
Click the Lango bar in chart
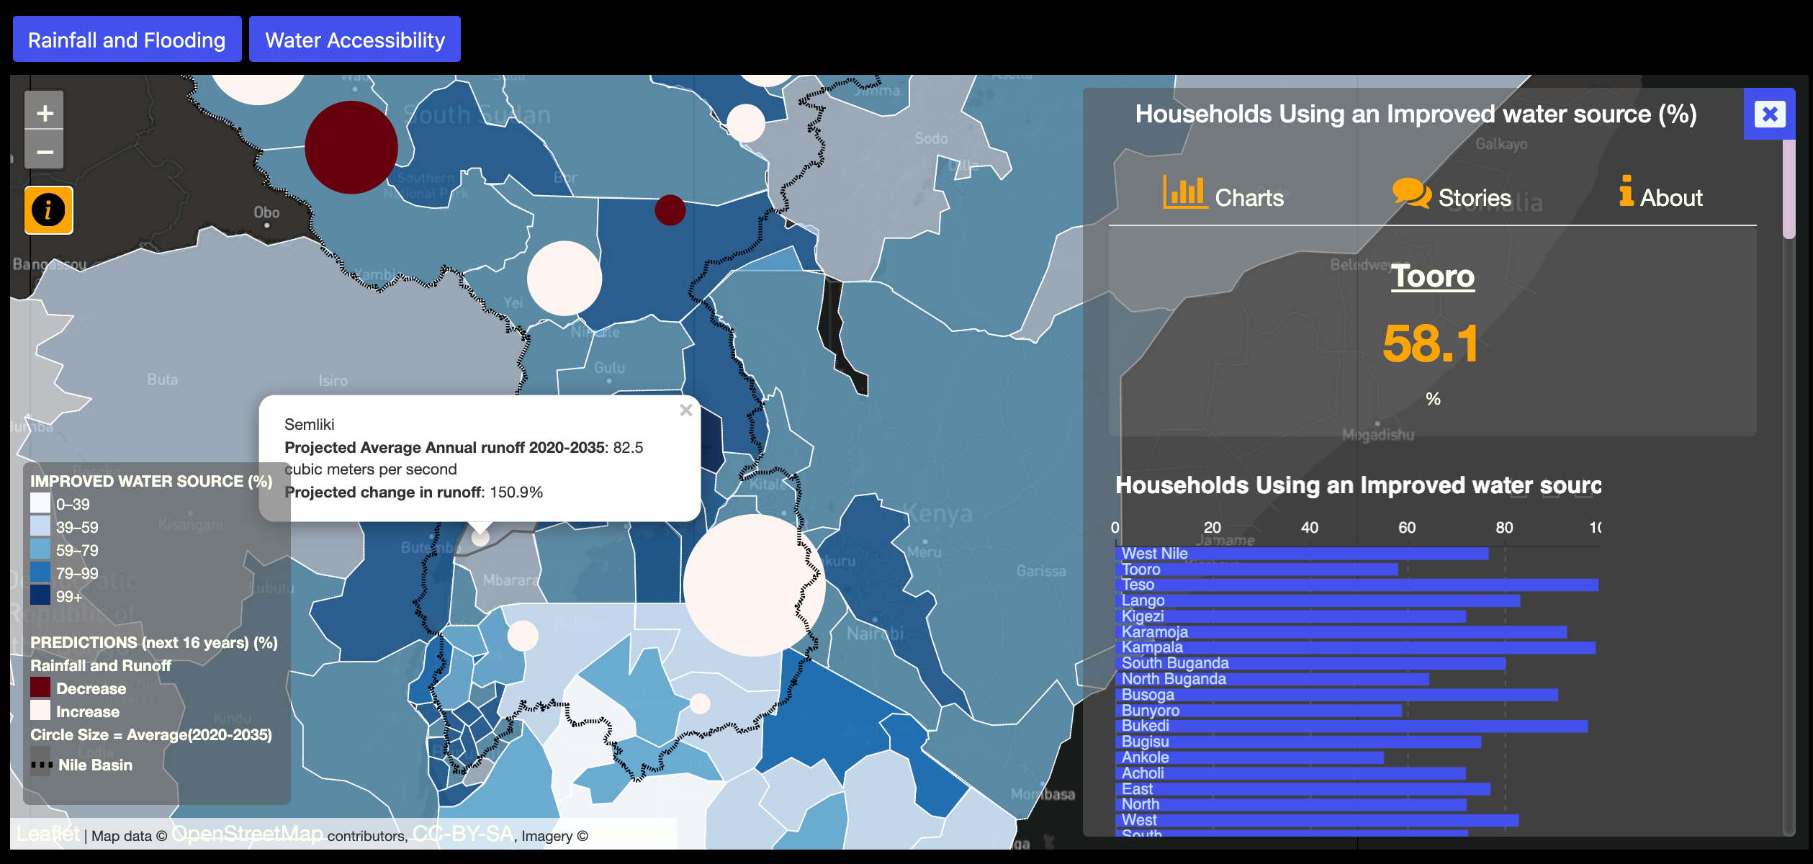[1318, 600]
